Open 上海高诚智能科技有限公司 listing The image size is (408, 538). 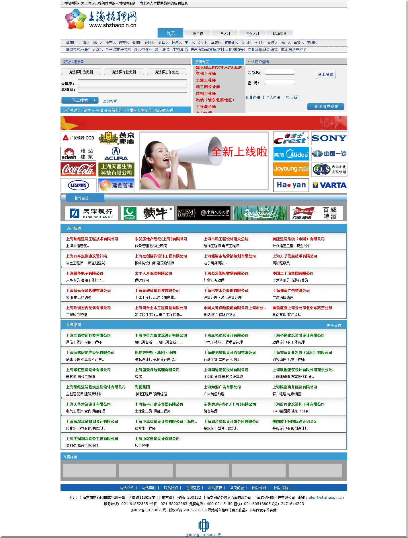click(88, 335)
